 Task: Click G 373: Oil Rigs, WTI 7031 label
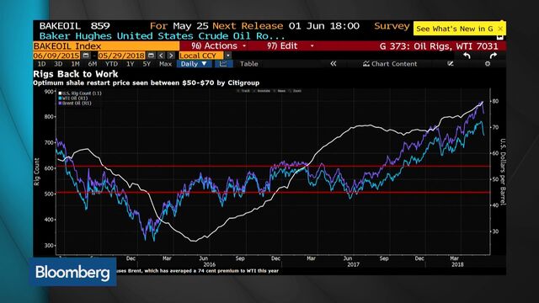coord(439,46)
